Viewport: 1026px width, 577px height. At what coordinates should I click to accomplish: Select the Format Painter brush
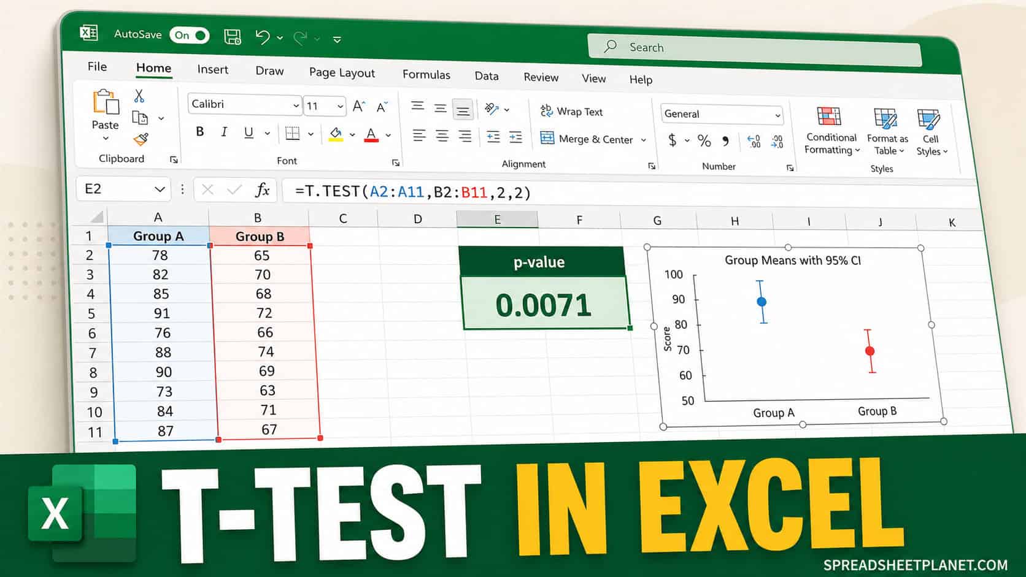[x=141, y=139]
